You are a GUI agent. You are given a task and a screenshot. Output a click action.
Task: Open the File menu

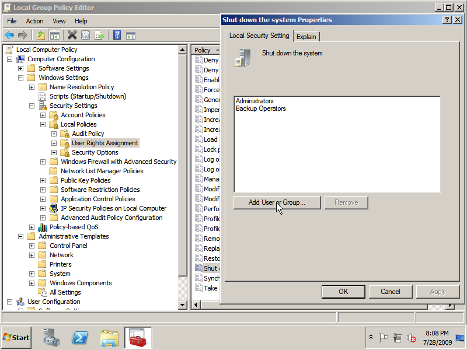(x=12, y=21)
